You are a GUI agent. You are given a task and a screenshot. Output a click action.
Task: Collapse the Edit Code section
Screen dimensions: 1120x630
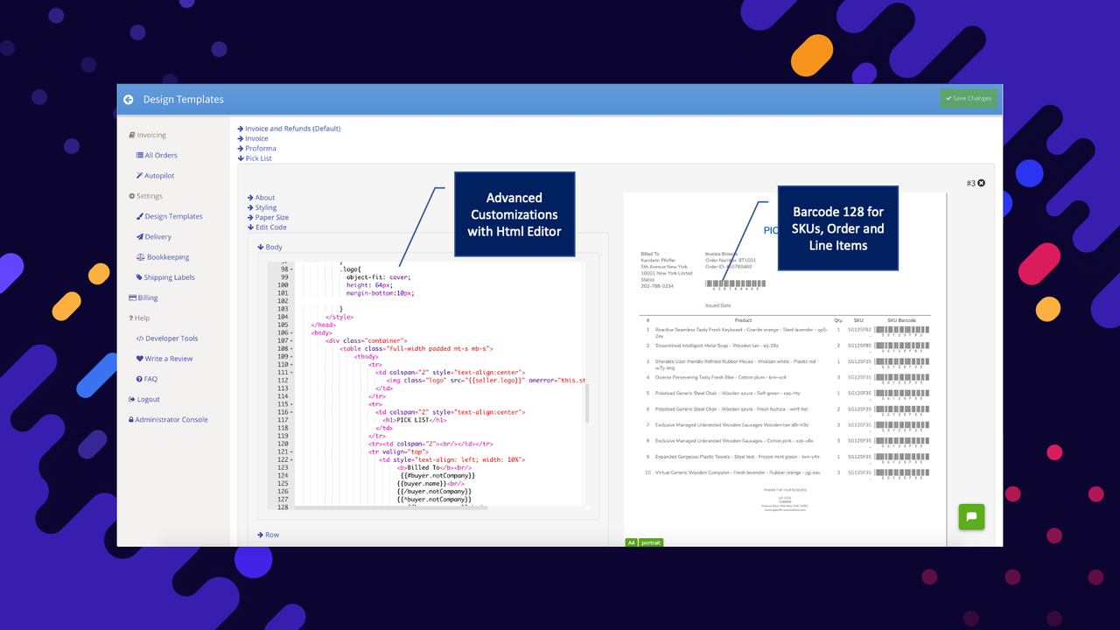267,227
